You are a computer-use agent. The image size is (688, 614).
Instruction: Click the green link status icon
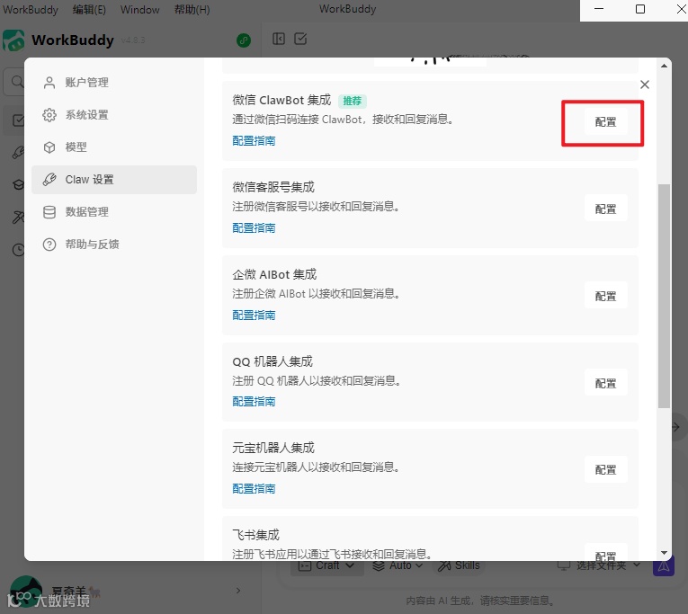(x=244, y=40)
